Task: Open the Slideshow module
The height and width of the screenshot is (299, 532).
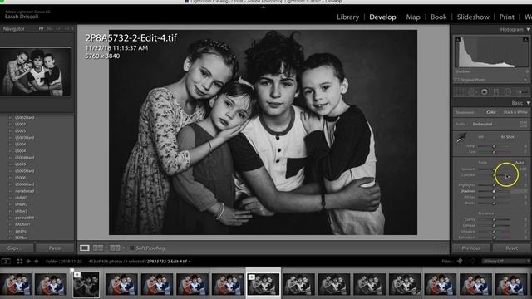Action: pos(473,17)
